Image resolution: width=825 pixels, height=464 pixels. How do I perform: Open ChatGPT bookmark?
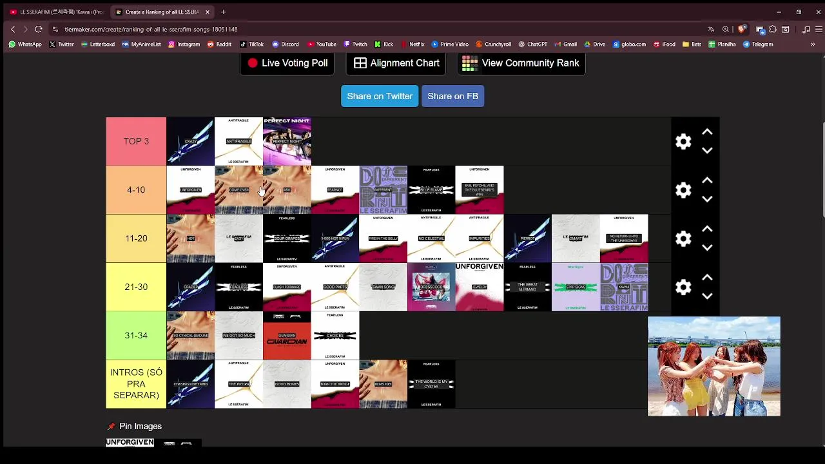point(533,44)
